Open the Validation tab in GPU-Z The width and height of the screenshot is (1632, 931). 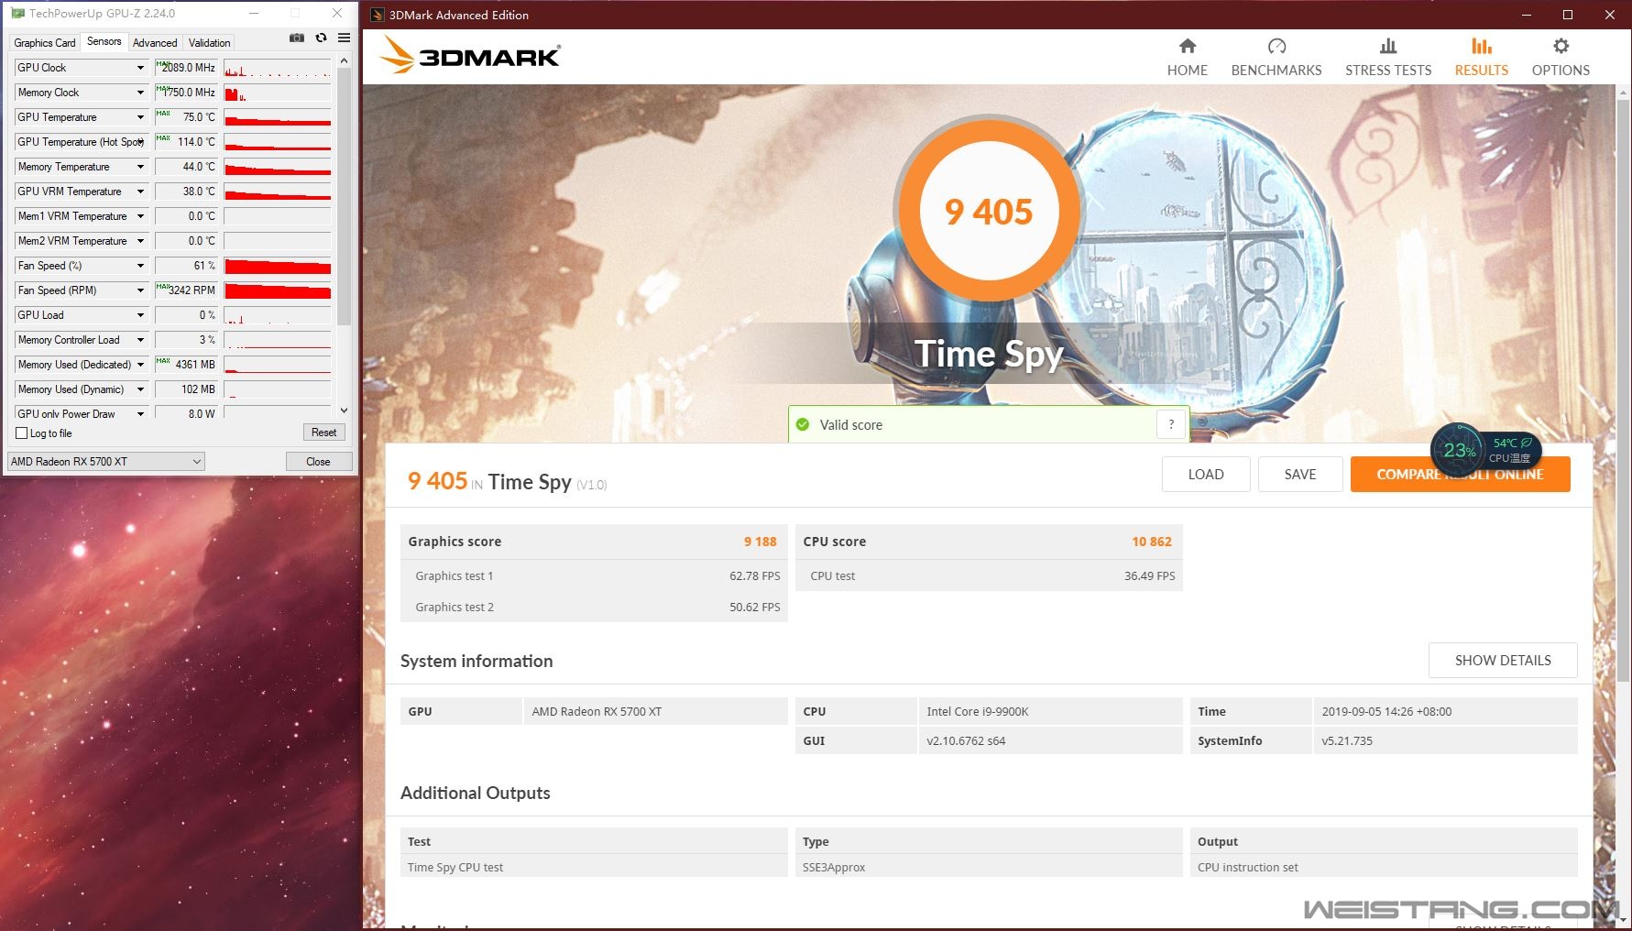tap(209, 43)
